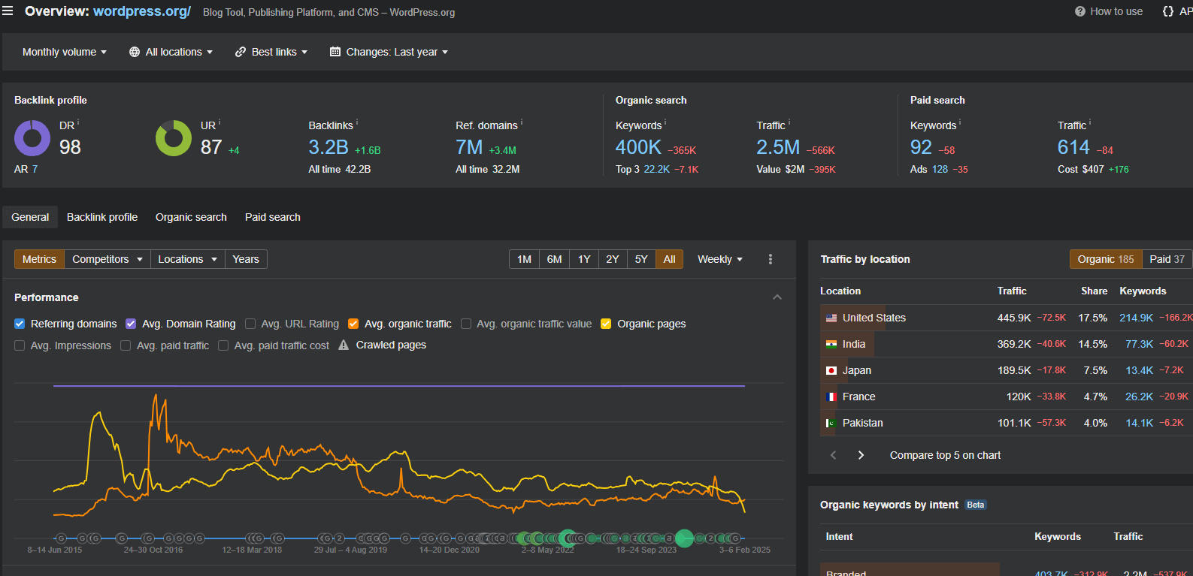The image size is (1193, 576).
Task: Select the Years button
Action: (x=246, y=259)
